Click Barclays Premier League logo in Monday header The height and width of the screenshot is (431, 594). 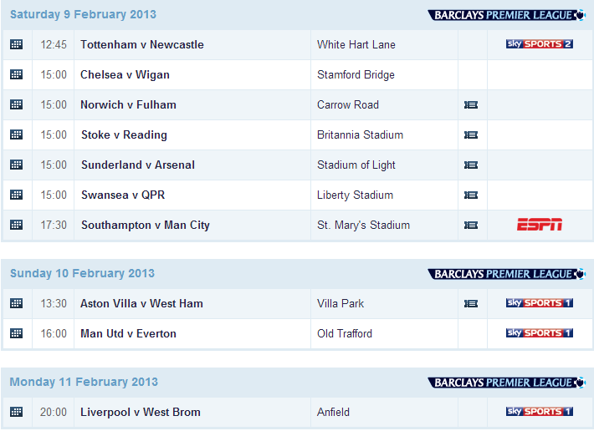507,383
